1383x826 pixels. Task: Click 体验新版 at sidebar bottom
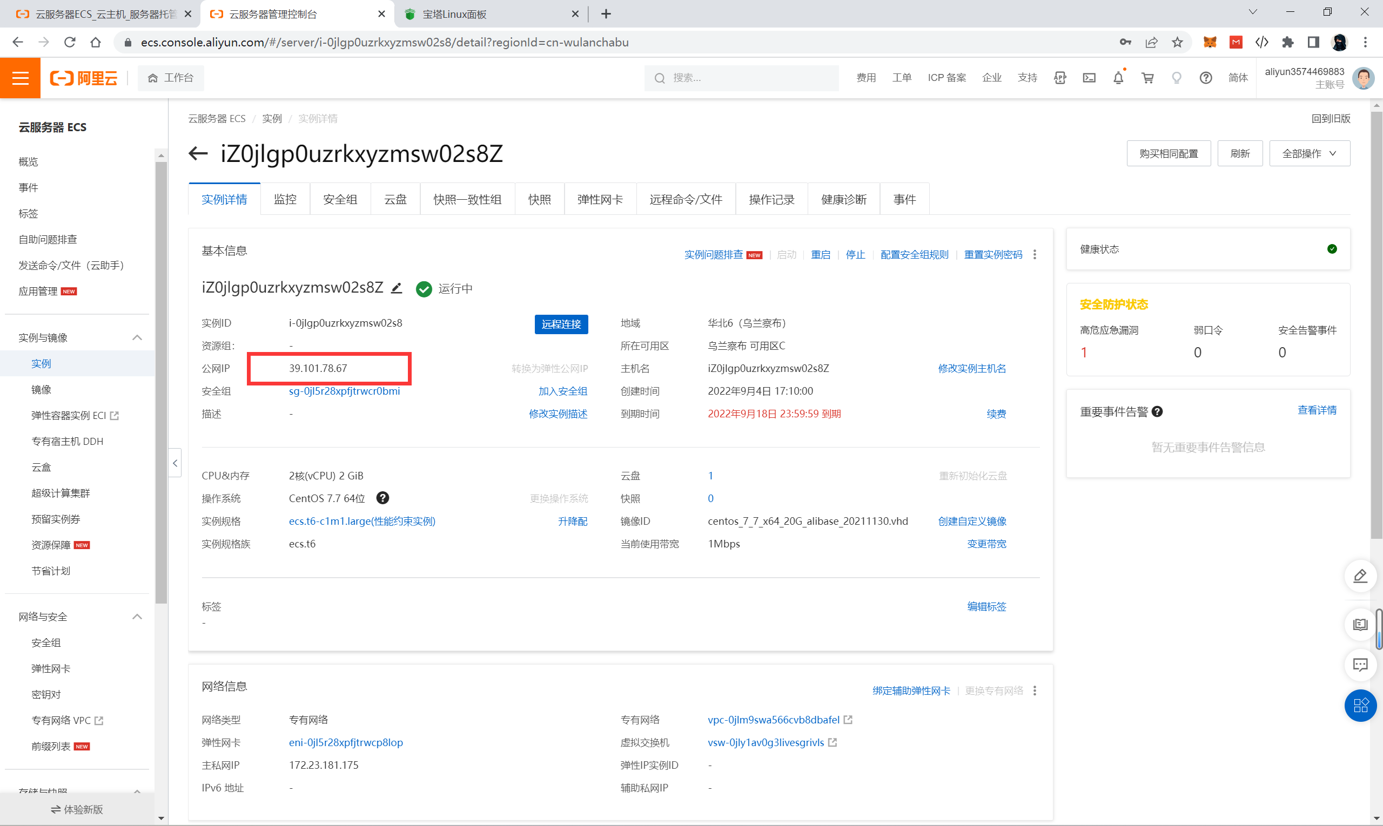(x=77, y=809)
